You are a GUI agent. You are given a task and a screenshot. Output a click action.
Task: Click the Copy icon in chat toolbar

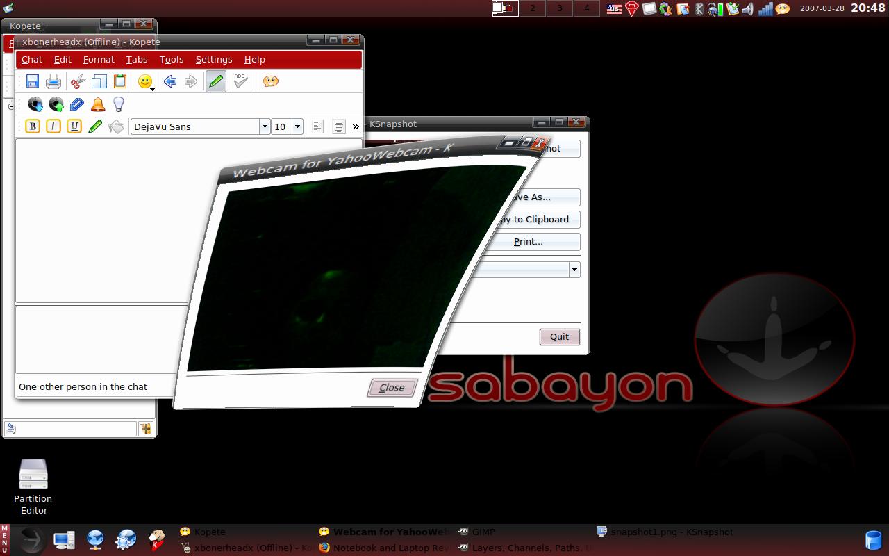[99, 81]
